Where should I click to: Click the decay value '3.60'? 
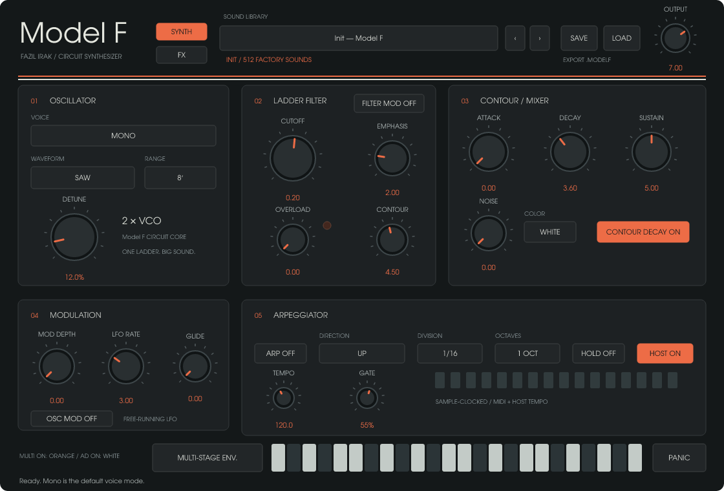(570, 188)
